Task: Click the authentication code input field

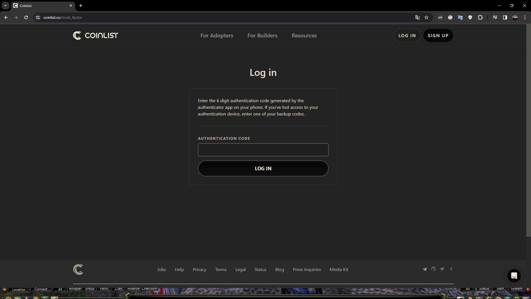Action: point(263,150)
